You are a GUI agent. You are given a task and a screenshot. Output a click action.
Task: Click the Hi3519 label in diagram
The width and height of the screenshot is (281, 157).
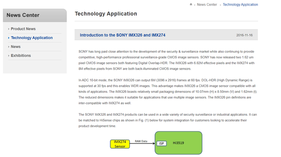coord(178,143)
